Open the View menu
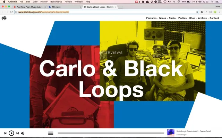 tap(35, 2)
